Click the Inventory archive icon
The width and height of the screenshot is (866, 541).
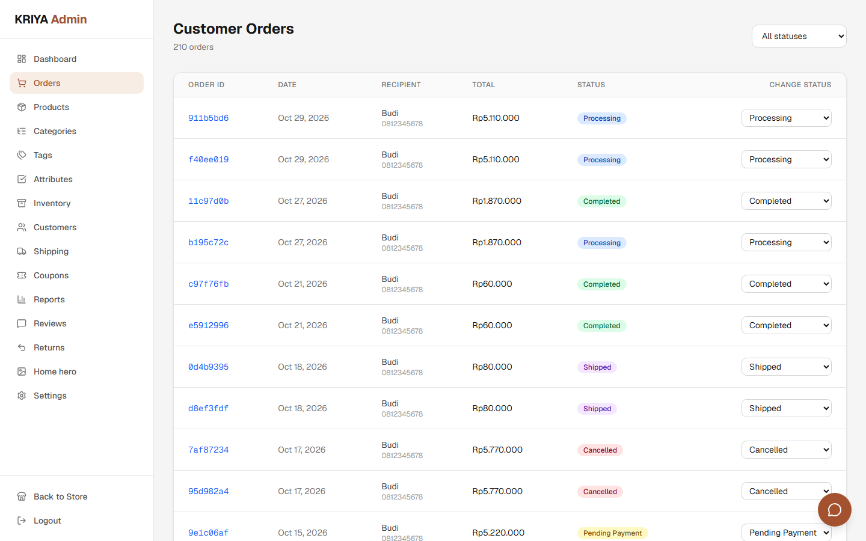22,203
